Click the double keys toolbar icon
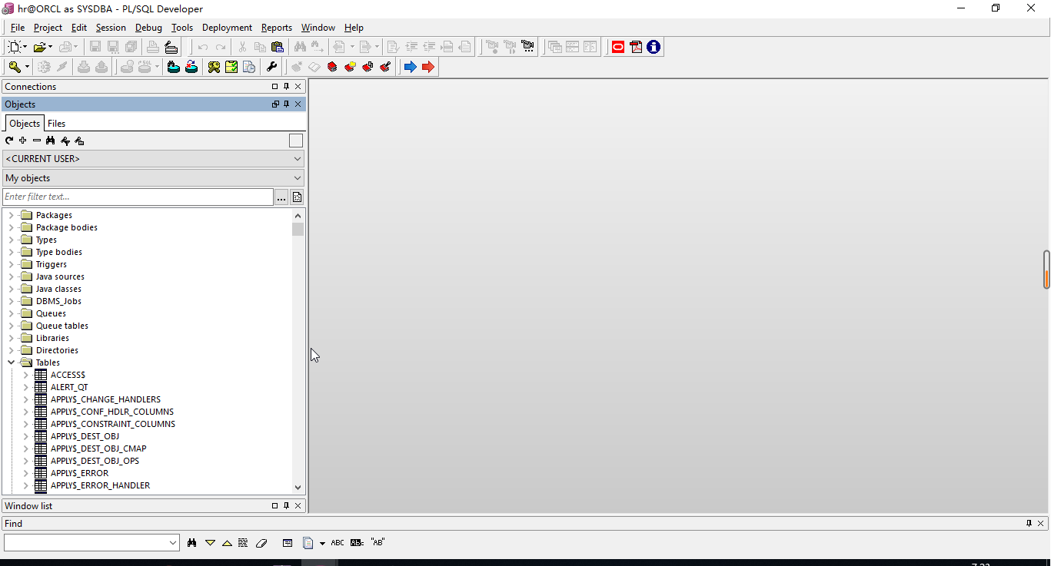The height and width of the screenshot is (566, 1051). 214,67
